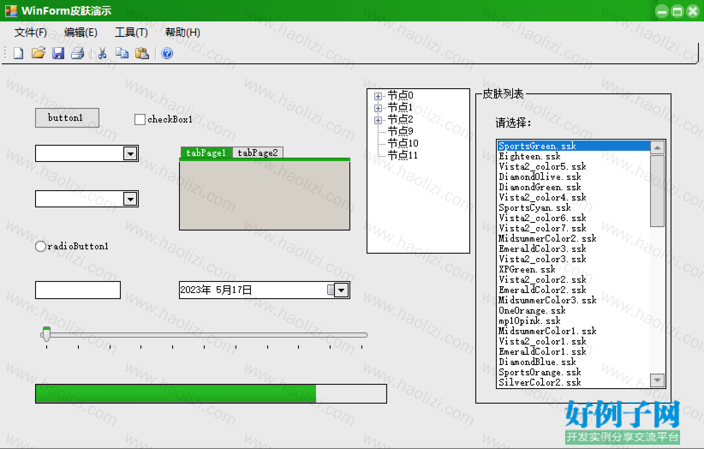The height and width of the screenshot is (449, 704).
Task: Expand tree node 节点0
Action: click(378, 96)
